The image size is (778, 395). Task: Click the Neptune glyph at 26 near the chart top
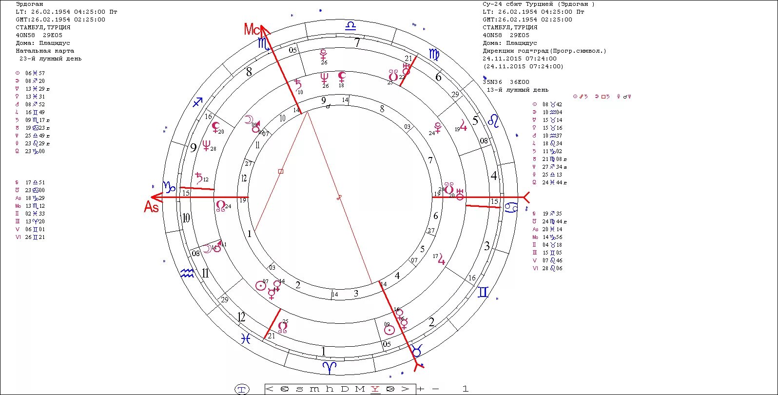325,78
